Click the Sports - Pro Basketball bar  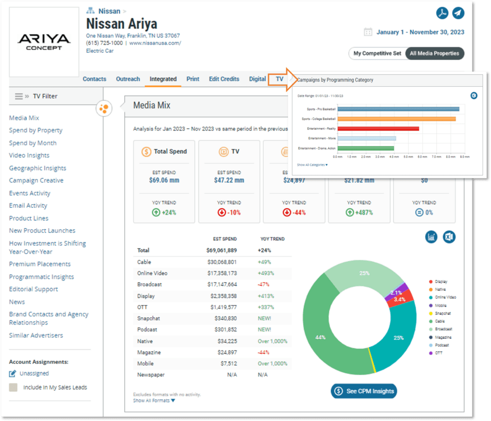[x=398, y=109]
